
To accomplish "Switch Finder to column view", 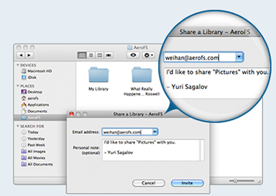I will point(100,55).
